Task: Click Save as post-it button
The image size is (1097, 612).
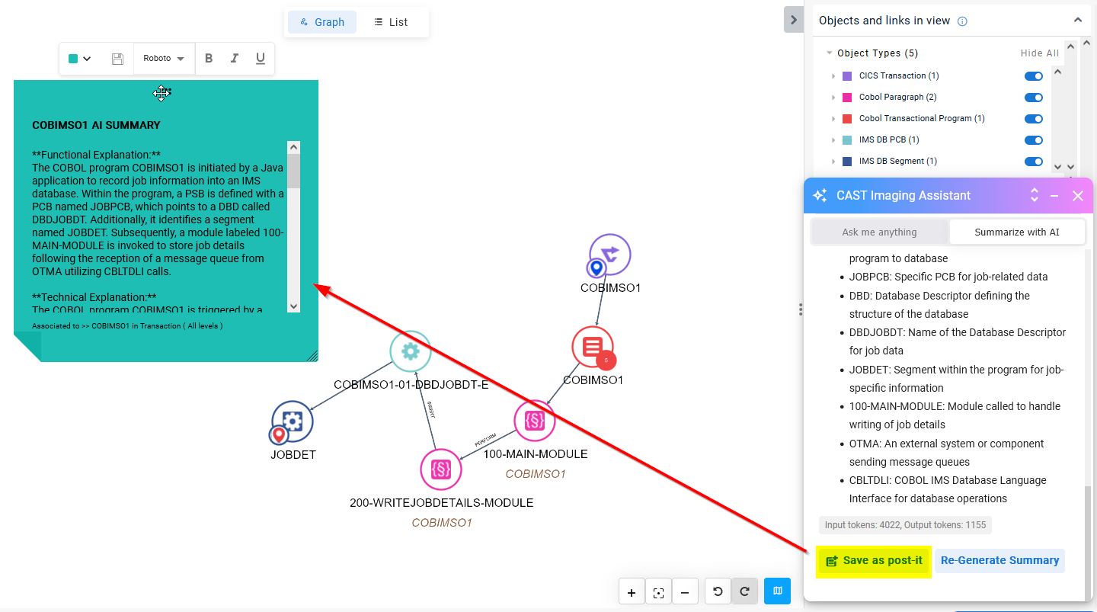Action: [x=874, y=561]
